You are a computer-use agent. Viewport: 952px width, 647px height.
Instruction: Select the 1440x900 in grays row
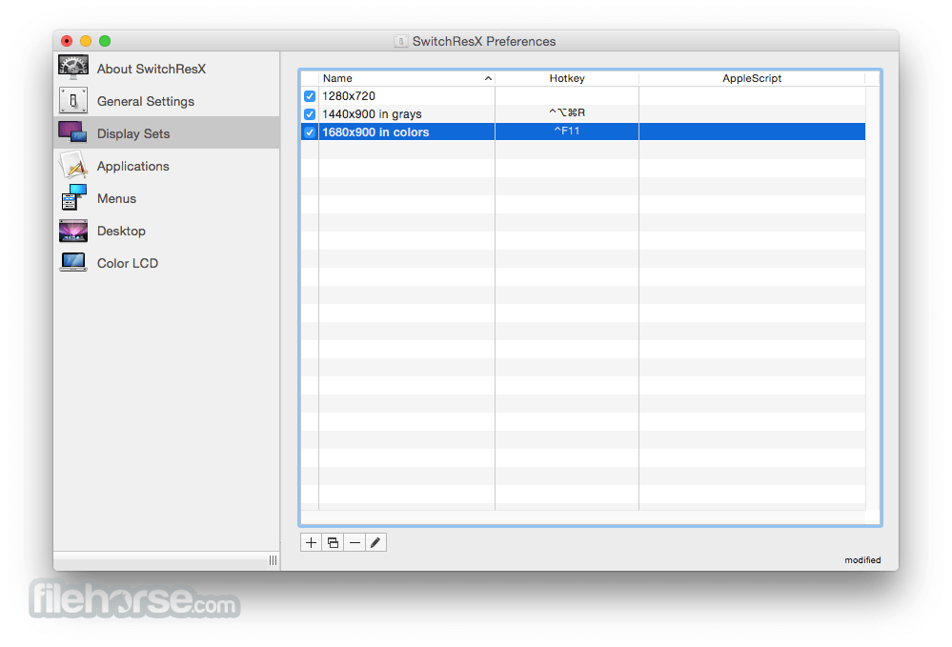click(x=583, y=114)
